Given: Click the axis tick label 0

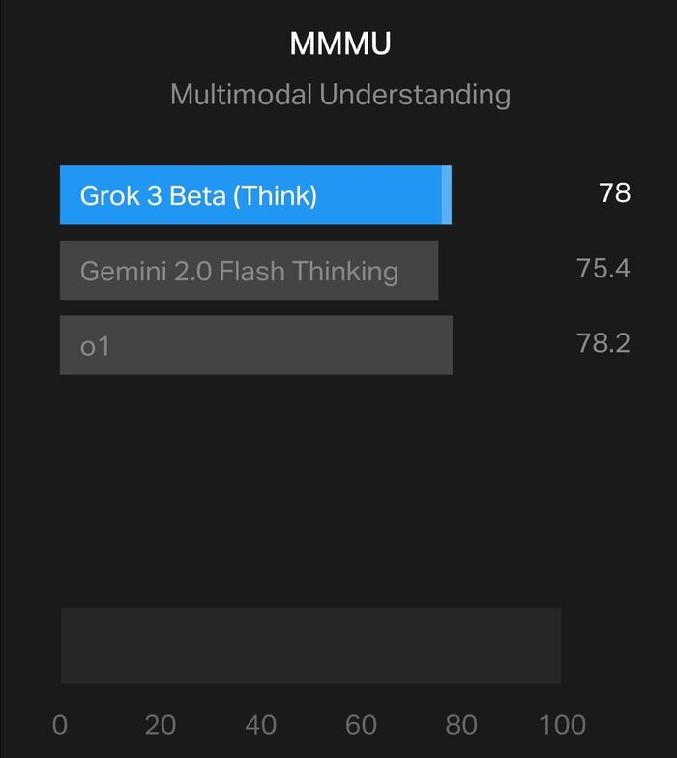Looking at the screenshot, I should coord(60,725).
